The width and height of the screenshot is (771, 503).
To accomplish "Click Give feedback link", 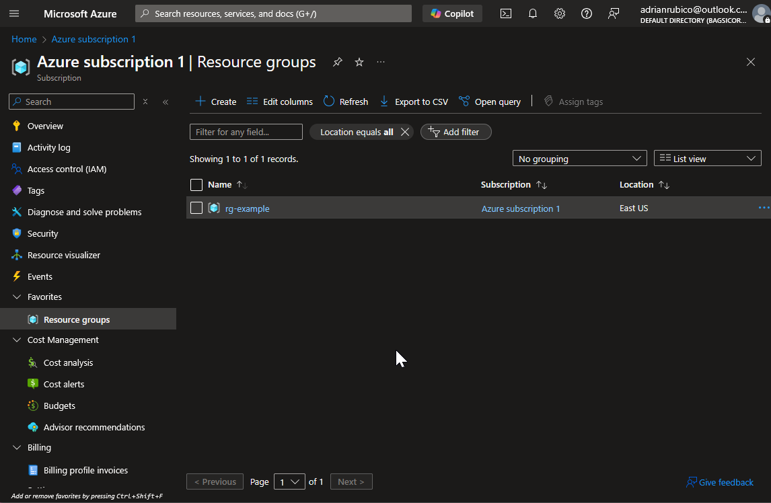I will coord(719,482).
